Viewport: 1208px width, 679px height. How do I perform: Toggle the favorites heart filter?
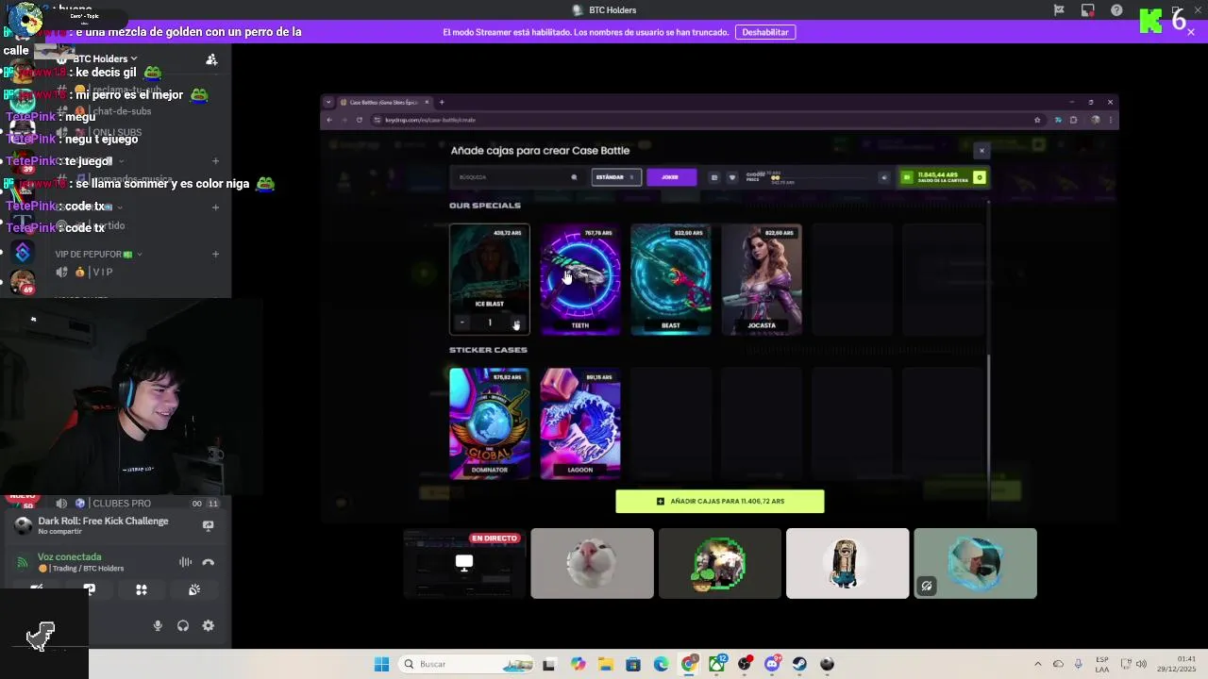tap(731, 177)
